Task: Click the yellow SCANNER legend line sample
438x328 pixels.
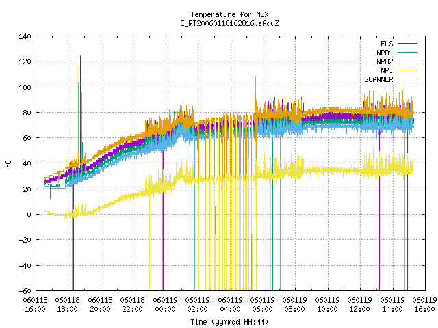Action: click(x=407, y=79)
